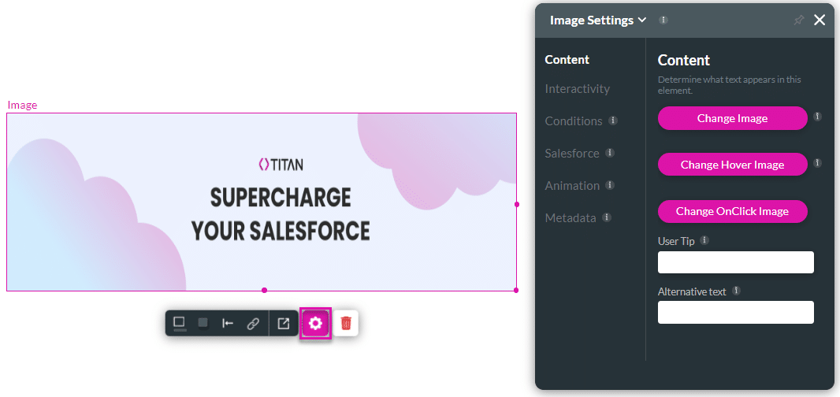This screenshot has width=840, height=397.
Task: Click the chain link icon in toolbar
Action: click(253, 323)
